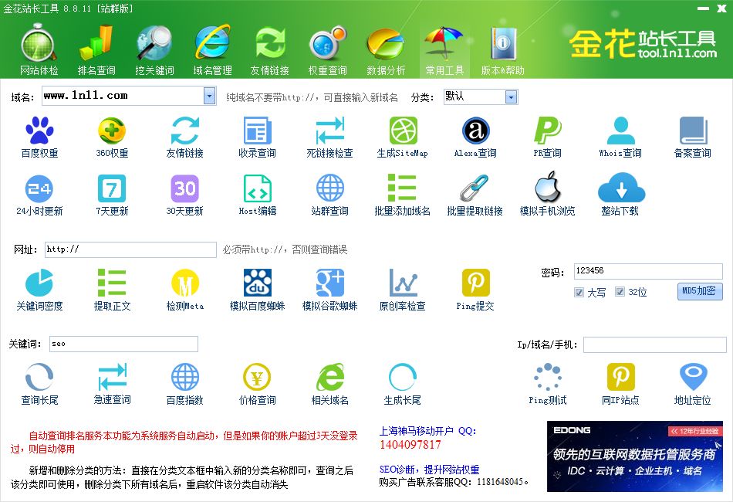Viewport: 733px width, 502px height.
Task: Open 数据分析 tab
Action: (386, 50)
